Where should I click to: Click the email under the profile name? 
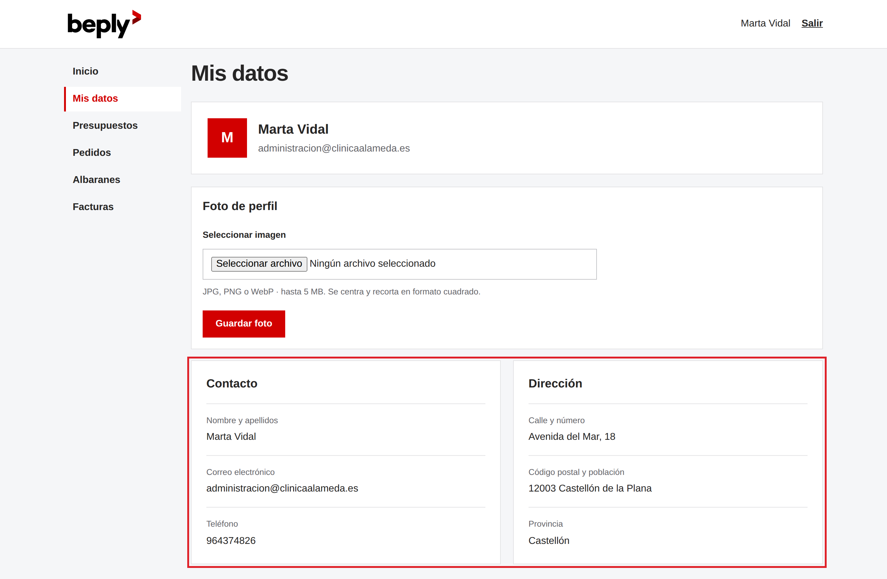tap(334, 148)
